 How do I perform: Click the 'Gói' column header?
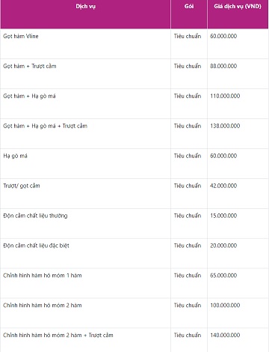pyautogui.click(x=189, y=14)
